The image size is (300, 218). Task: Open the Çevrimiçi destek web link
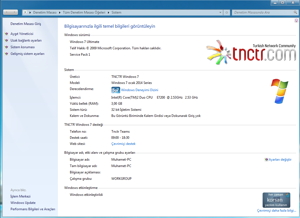[x=123, y=144]
